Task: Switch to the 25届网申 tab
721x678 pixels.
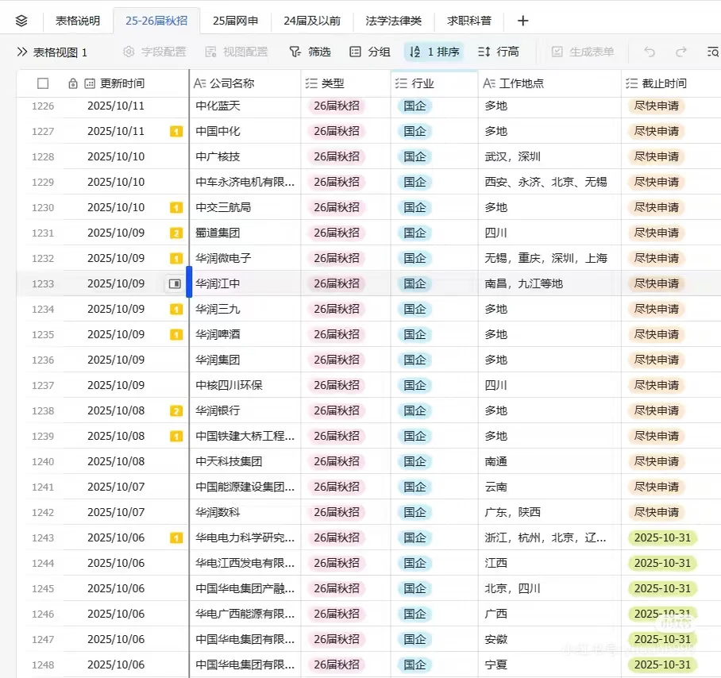Action: pos(235,21)
